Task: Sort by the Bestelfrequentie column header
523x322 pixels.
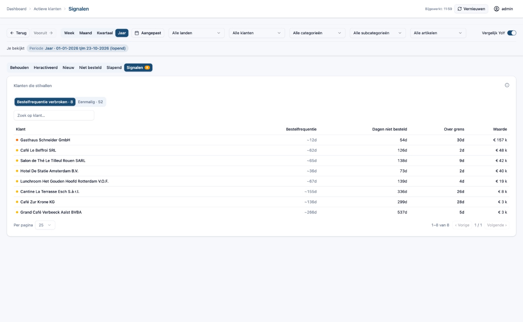Action: (x=301, y=129)
